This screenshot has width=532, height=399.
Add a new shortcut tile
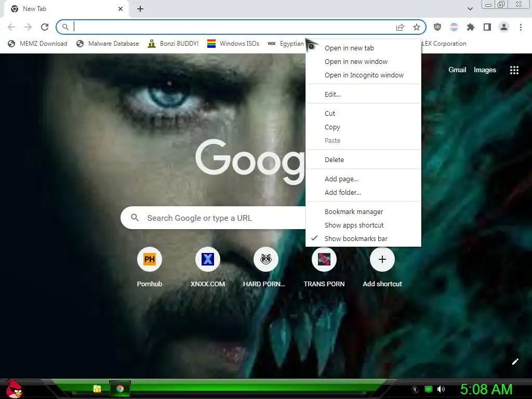click(382, 268)
